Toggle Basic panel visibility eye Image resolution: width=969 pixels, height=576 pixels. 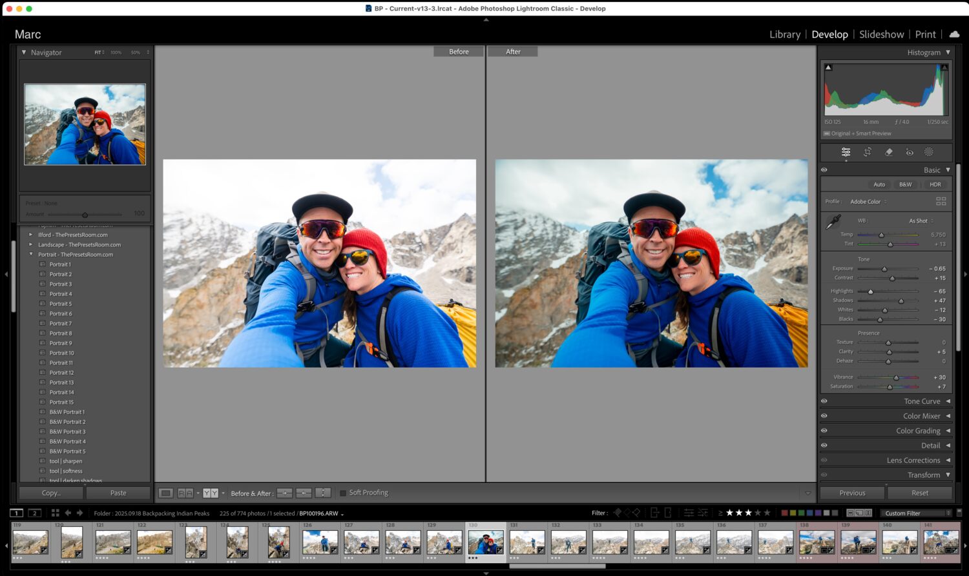click(824, 170)
